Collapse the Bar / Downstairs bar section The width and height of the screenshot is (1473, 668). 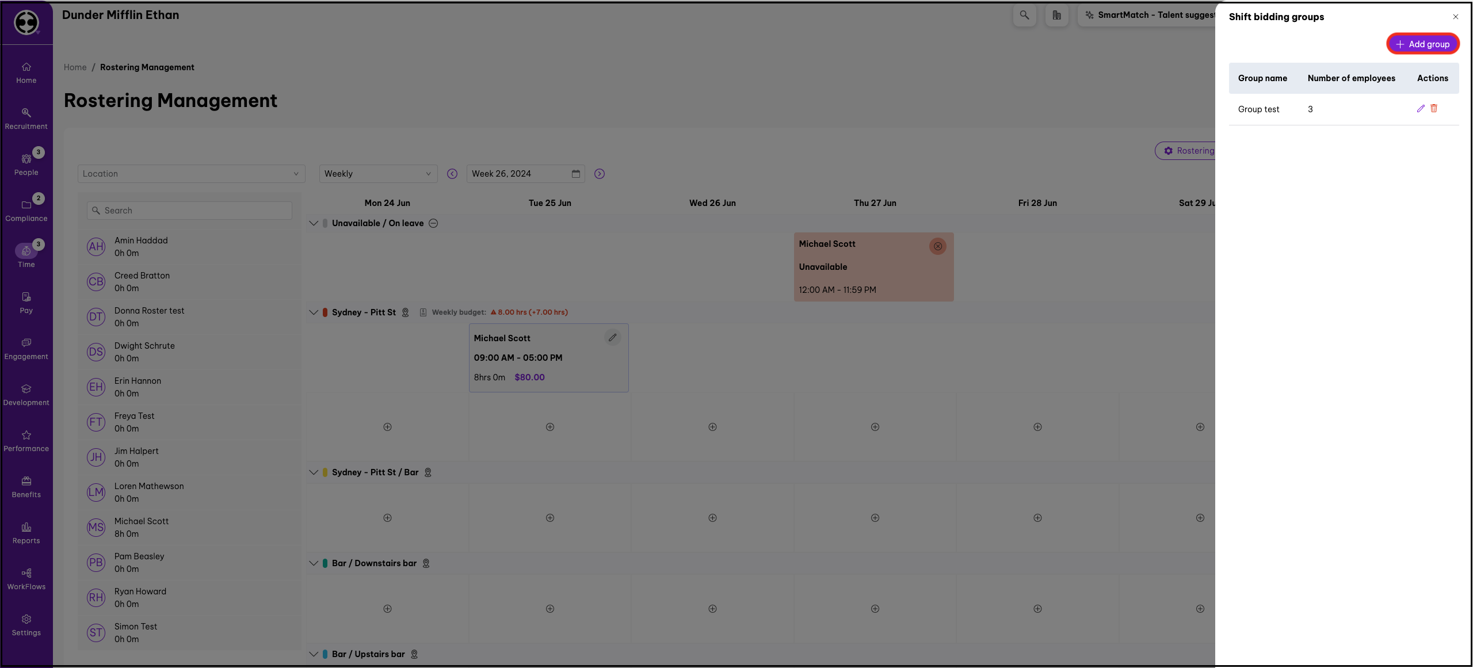click(x=314, y=563)
